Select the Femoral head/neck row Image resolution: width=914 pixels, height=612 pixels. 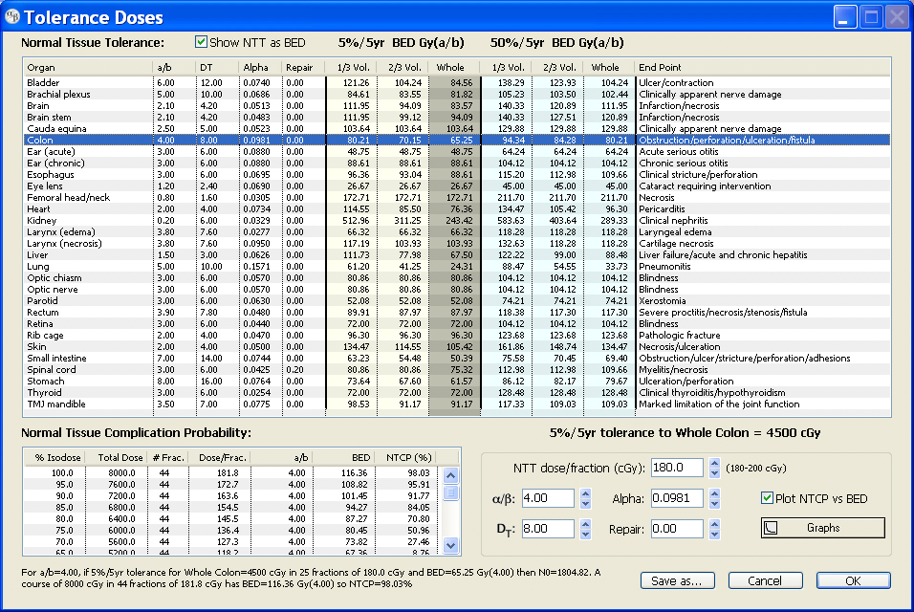point(457,198)
